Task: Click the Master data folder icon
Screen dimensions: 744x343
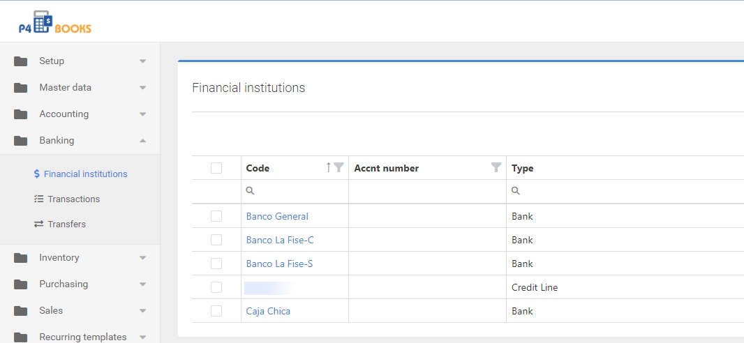Action: click(x=21, y=88)
